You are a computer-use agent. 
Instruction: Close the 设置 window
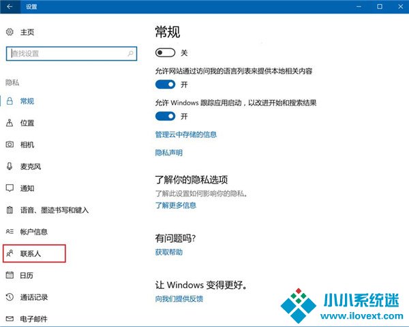[x=401, y=7]
